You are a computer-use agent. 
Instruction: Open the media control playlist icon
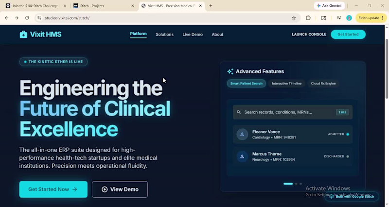tap(338, 18)
